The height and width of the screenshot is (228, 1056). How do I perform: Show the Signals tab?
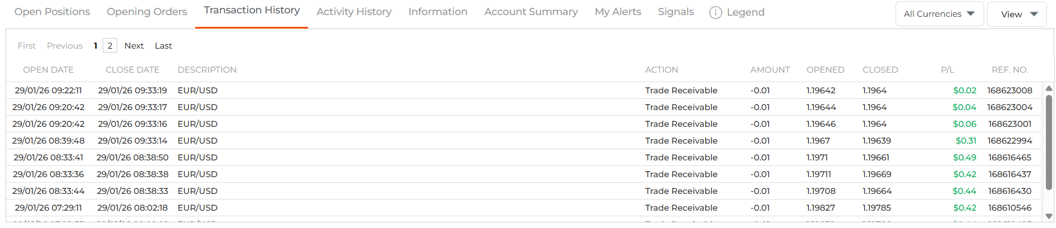[676, 12]
